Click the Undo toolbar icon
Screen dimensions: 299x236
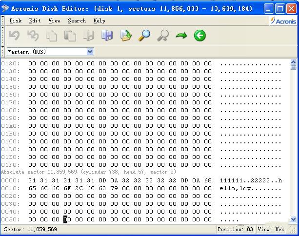[x=15, y=36]
